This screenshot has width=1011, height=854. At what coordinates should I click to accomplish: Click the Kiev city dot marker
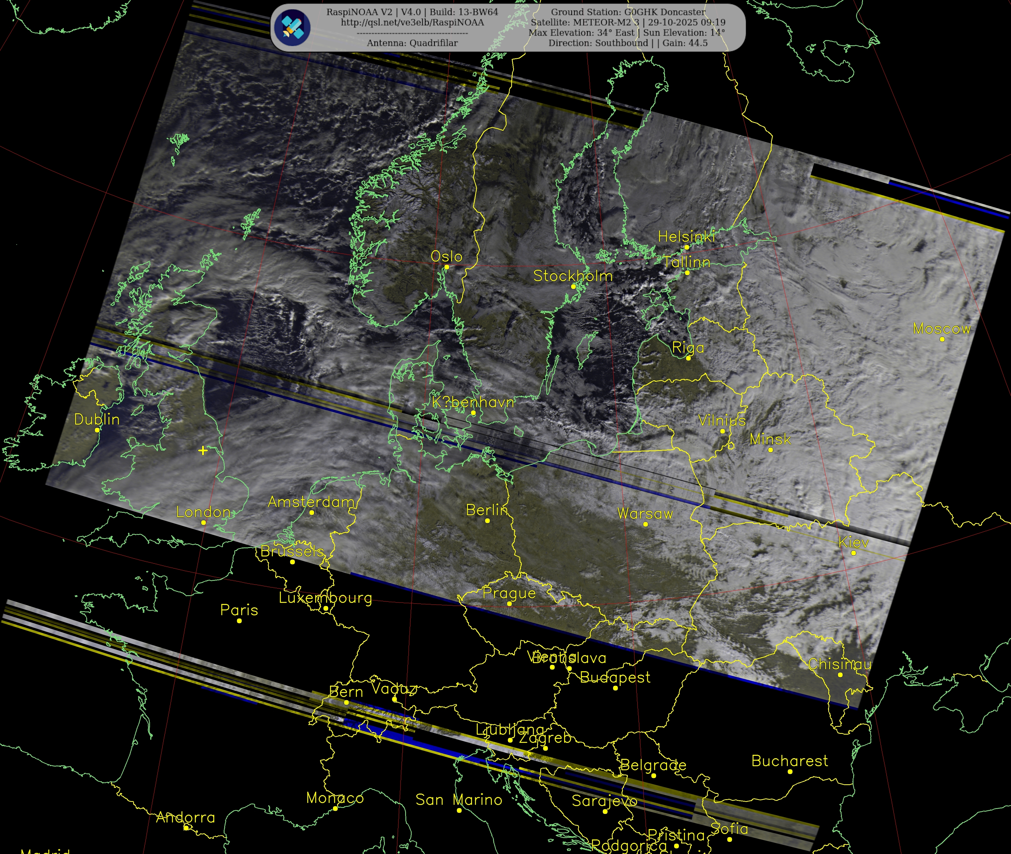click(x=853, y=553)
